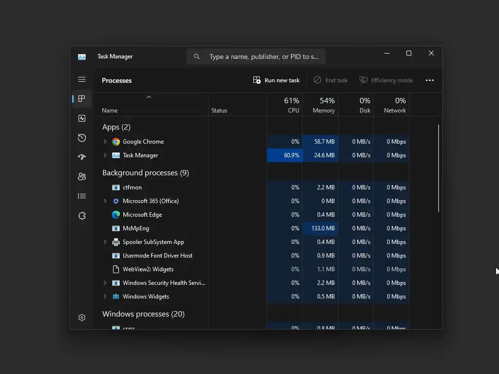Viewport: 499px width, 374px height.
Task: Click the 133.0 MB memory cell of MsMpEng
Action: [x=321, y=228]
